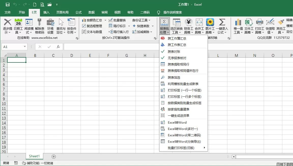Select 跨表对账 checkmark menu entry
The image size is (293, 166).
174,52
